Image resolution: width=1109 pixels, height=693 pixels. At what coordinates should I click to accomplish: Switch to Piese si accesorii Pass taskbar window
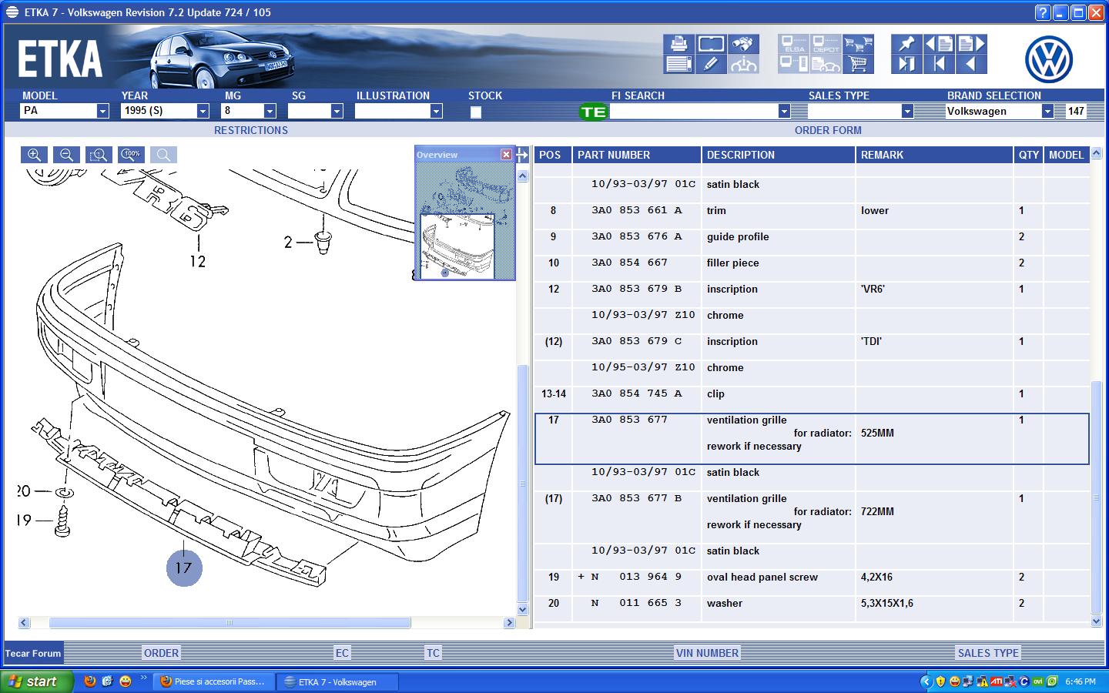point(214,681)
